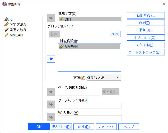Click the blue arrow to remove MMEAN
Viewport: 168px width, 133px height.
click(x=51, y=59)
